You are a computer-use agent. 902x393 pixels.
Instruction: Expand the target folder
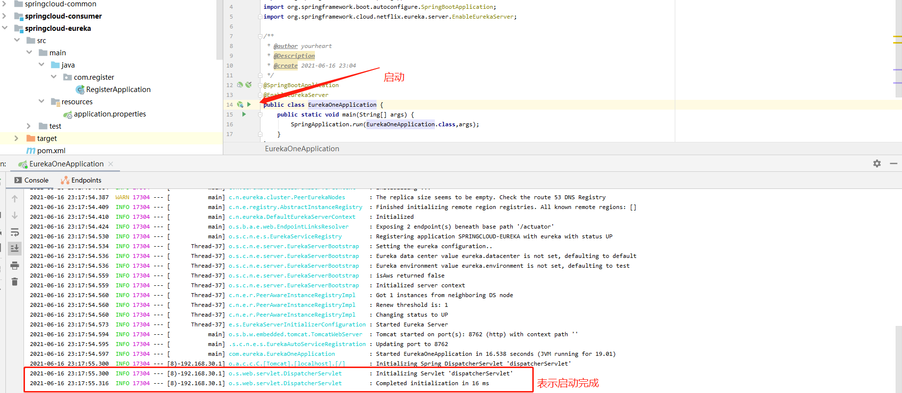tap(17, 138)
